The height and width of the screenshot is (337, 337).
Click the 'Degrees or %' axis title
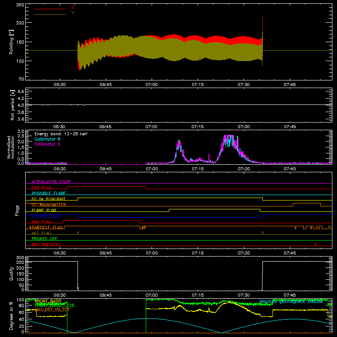[x=11, y=316]
